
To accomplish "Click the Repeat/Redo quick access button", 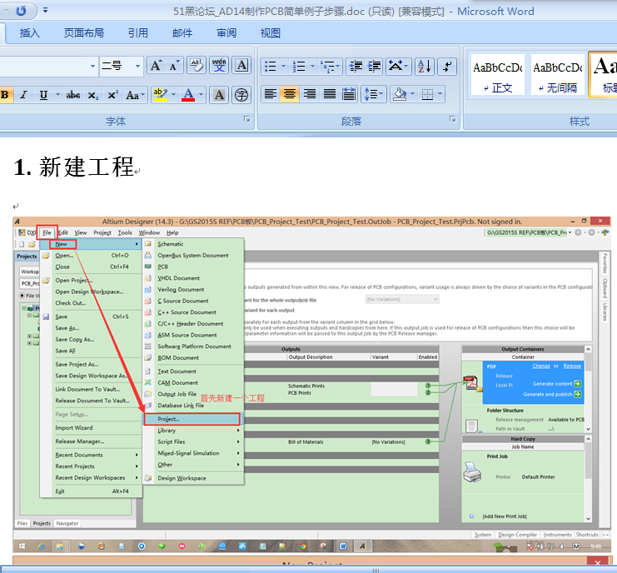I will click(x=21, y=11).
